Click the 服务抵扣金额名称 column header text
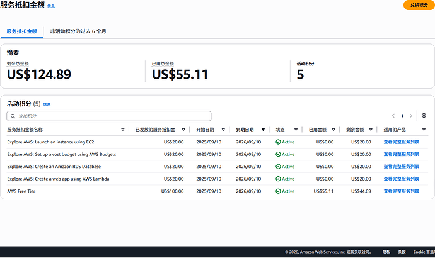 coord(25,130)
